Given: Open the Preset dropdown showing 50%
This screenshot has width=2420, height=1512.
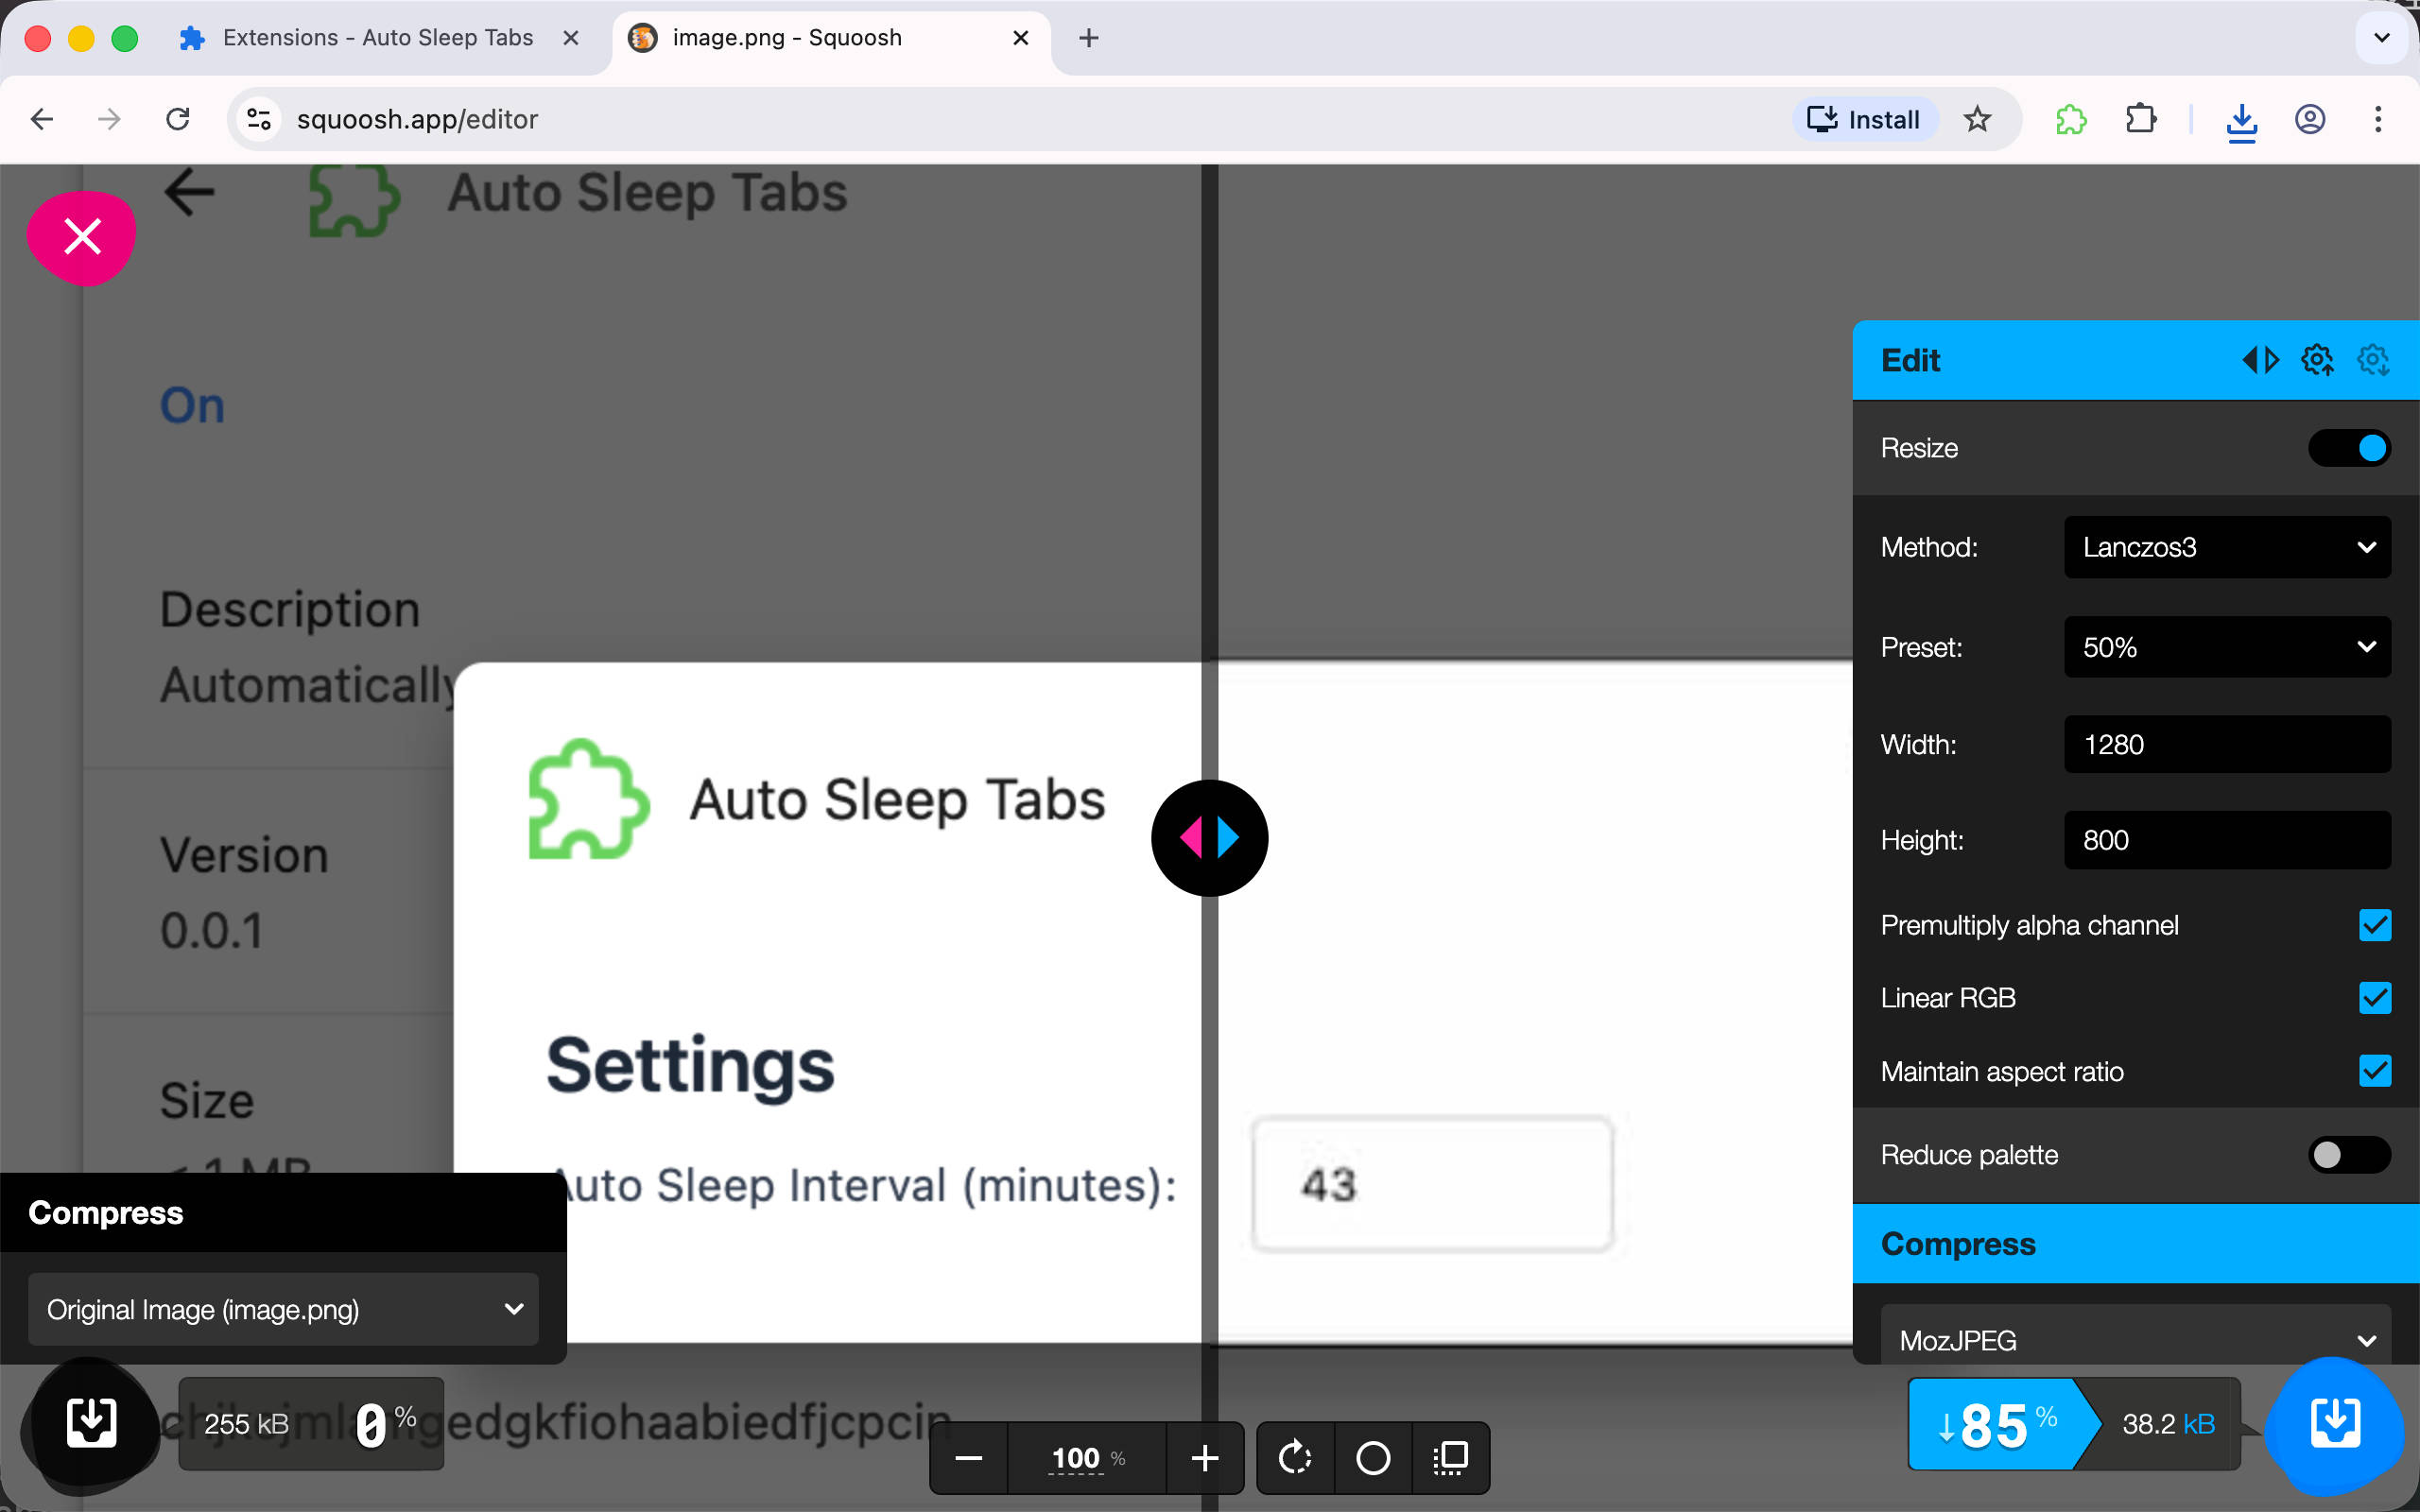Looking at the screenshot, I should pos(2226,647).
